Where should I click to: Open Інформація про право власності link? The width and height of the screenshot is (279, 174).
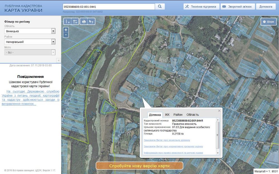tap(173, 153)
